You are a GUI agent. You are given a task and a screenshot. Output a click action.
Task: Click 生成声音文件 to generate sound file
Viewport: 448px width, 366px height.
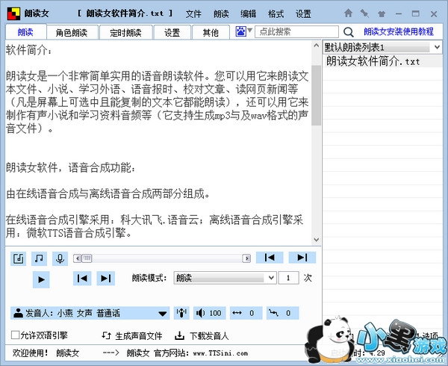pyautogui.click(x=132, y=335)
